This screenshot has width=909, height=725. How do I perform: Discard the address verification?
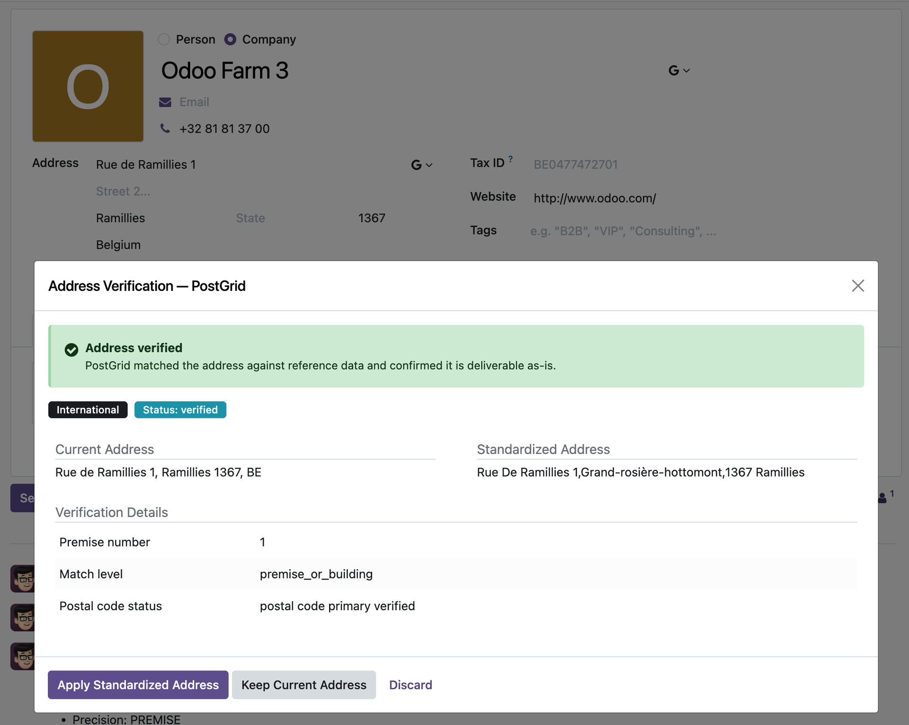tap(410, 685)
